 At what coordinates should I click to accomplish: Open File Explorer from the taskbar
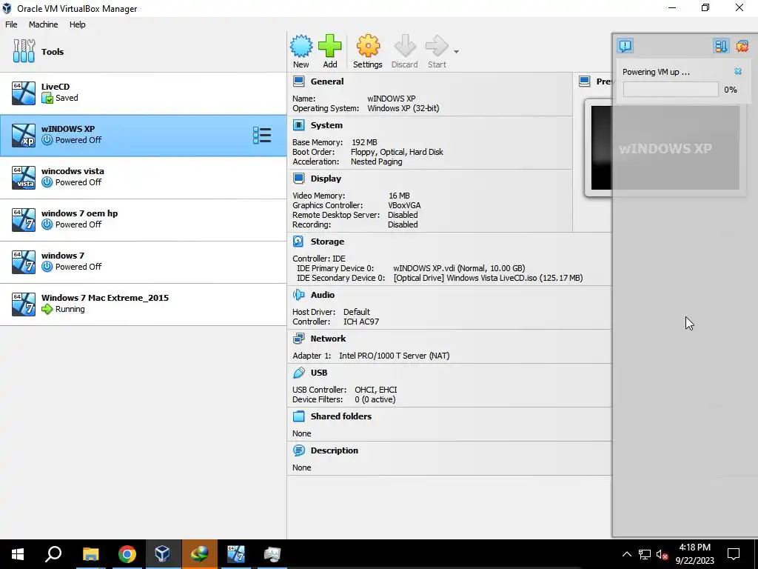(90, 554)
